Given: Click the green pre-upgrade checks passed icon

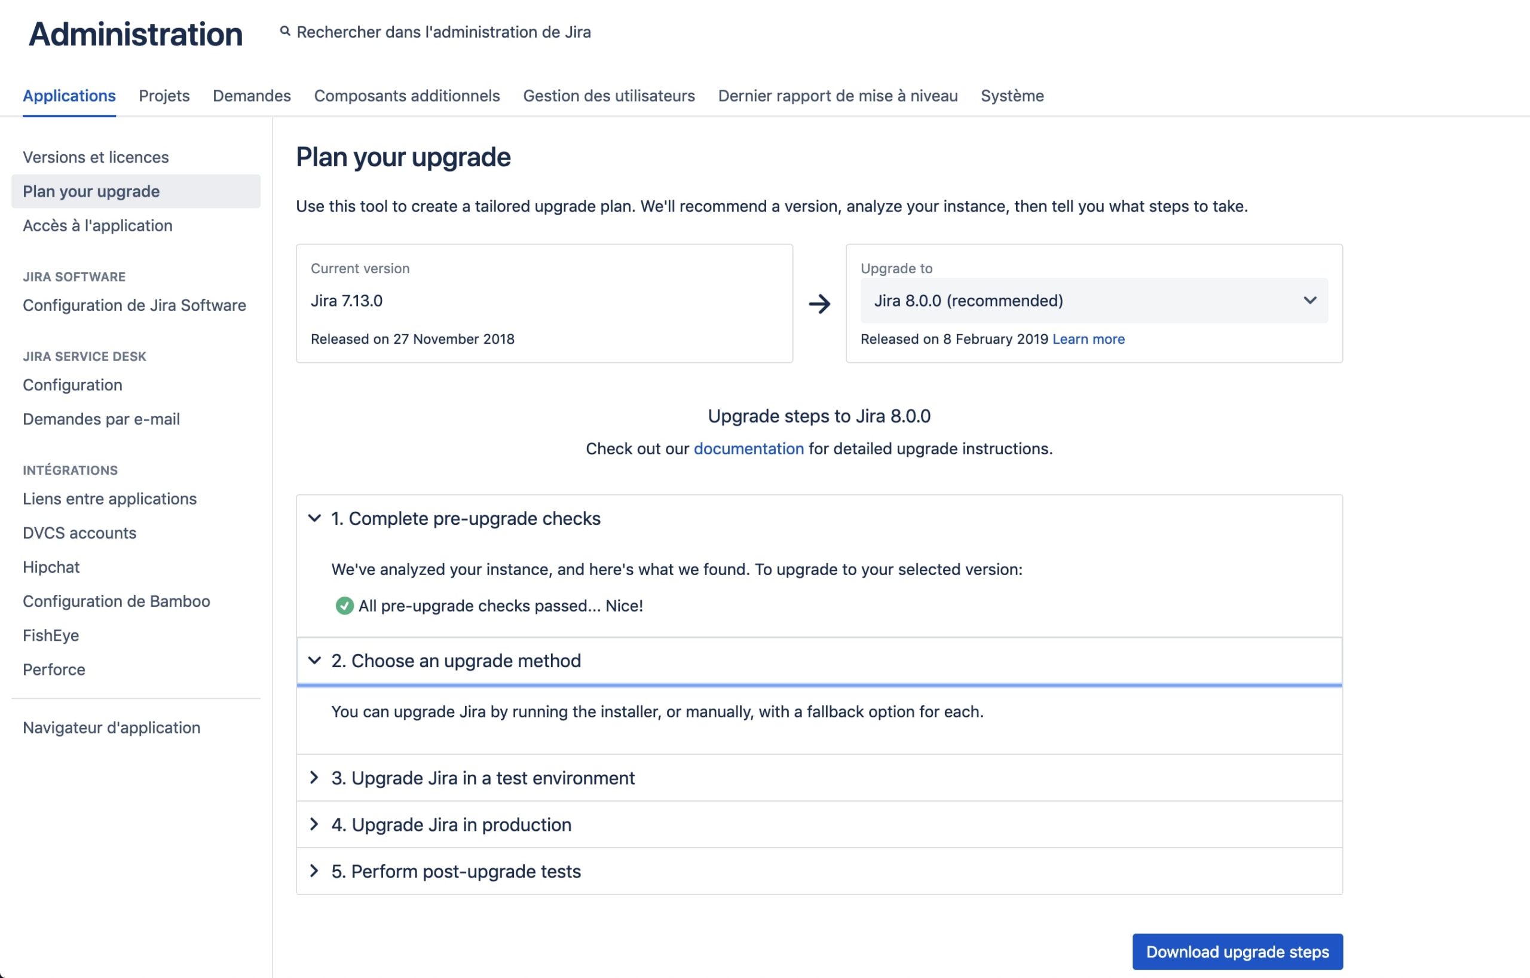Looking at the screenshot, I should pyautogui.click(x=344, y=606).
